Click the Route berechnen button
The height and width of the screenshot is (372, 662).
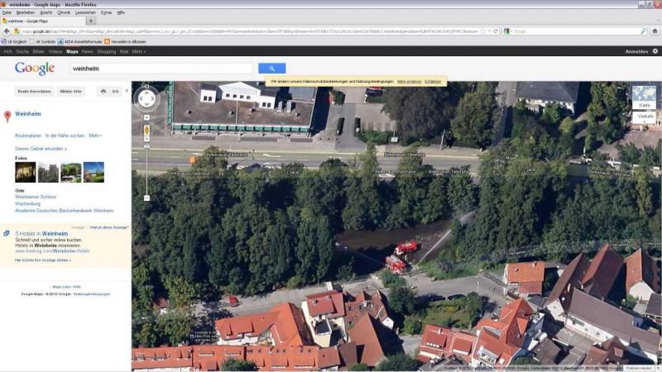(x=36, y=91)
